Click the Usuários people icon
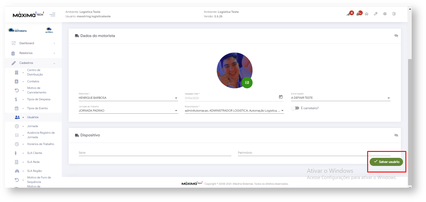The width and height of the screenshot is (426, 202). click(17, 117)
